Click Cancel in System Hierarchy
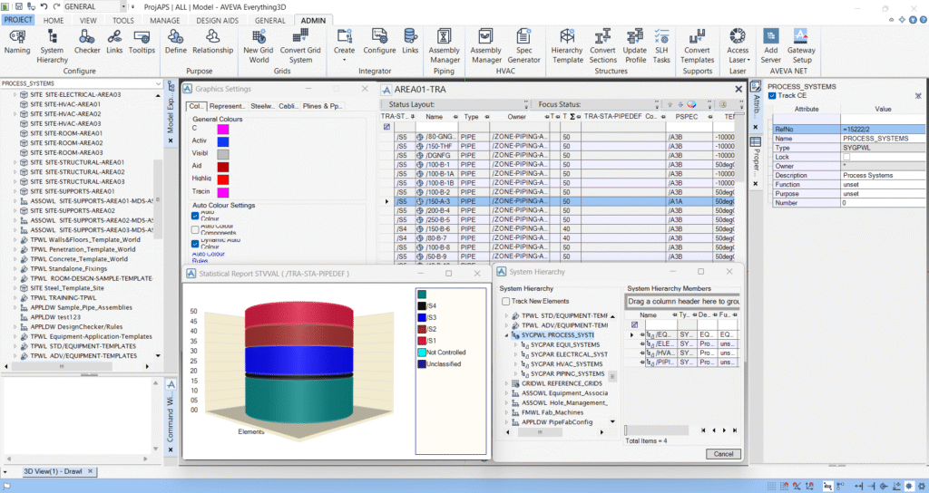Screen dimensions: 929x493 point(723,454)
